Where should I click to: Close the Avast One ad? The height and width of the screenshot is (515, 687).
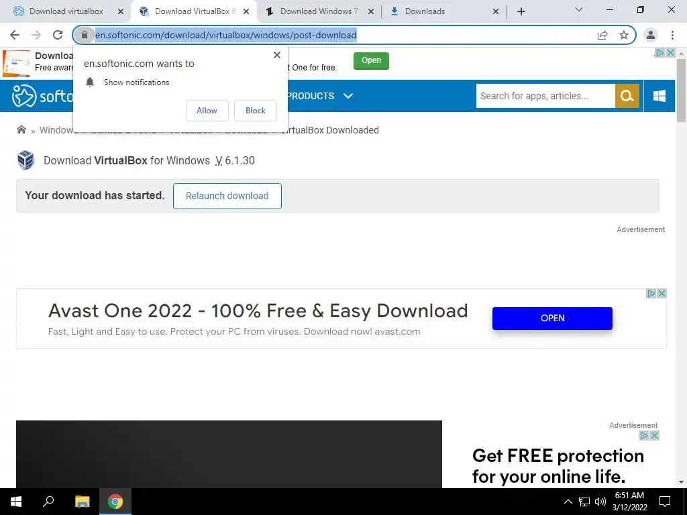[x=662, y=294]
